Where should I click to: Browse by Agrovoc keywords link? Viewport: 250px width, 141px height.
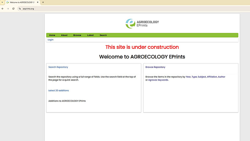tap(158, 80)
